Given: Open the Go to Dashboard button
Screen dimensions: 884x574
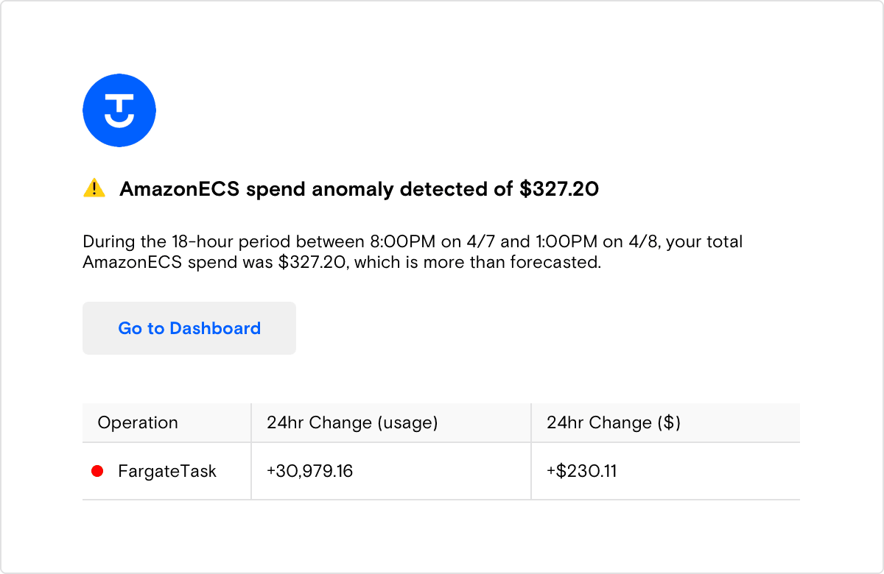Looking at the screenshot, I should pos(189,328).
